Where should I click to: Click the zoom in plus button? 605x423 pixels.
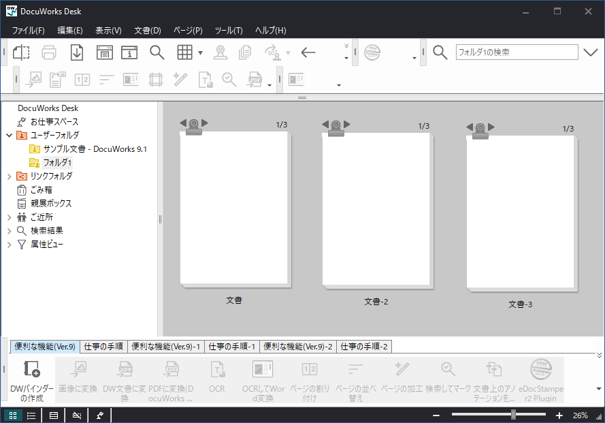(559, 416)
